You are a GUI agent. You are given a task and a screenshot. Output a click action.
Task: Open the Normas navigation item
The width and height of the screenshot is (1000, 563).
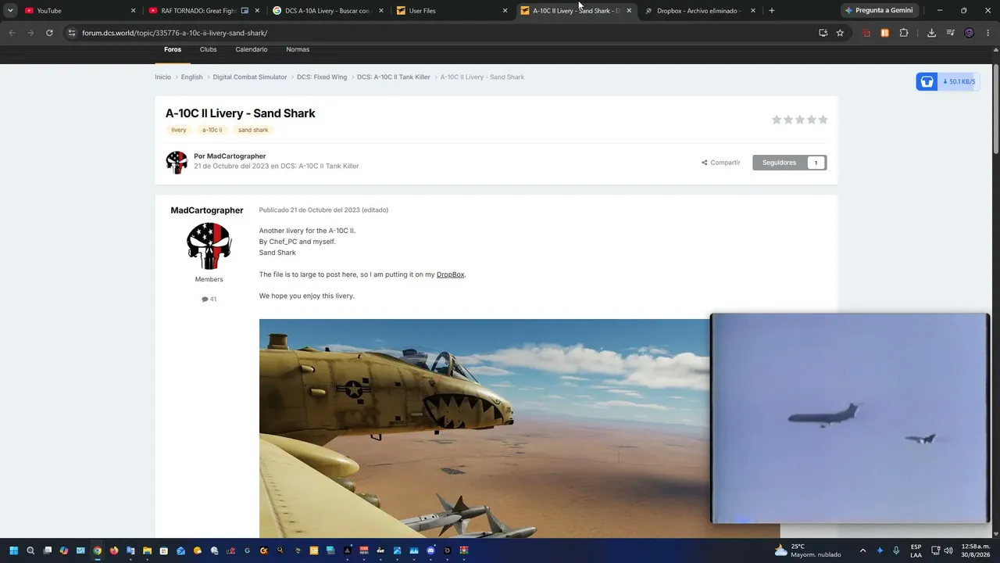(x=298, y=49)
